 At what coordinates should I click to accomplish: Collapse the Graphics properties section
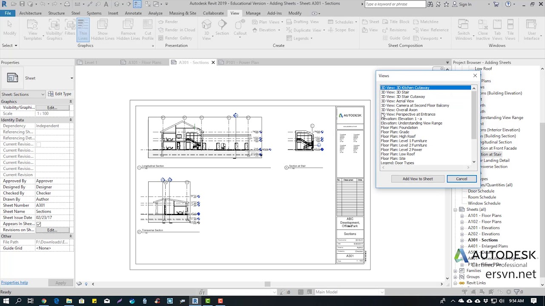(71, 102)
